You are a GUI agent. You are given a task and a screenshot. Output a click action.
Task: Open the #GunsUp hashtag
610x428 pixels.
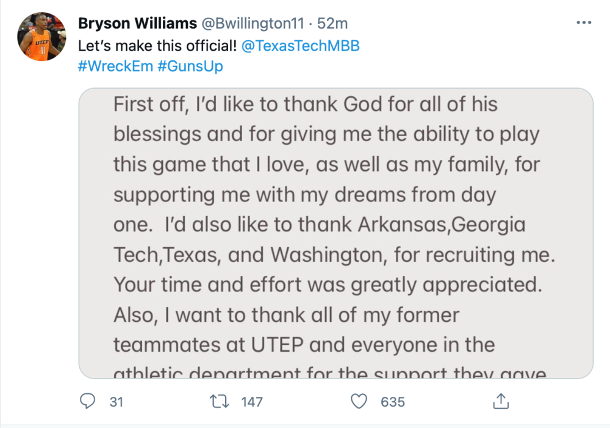[x=190, y=66]
